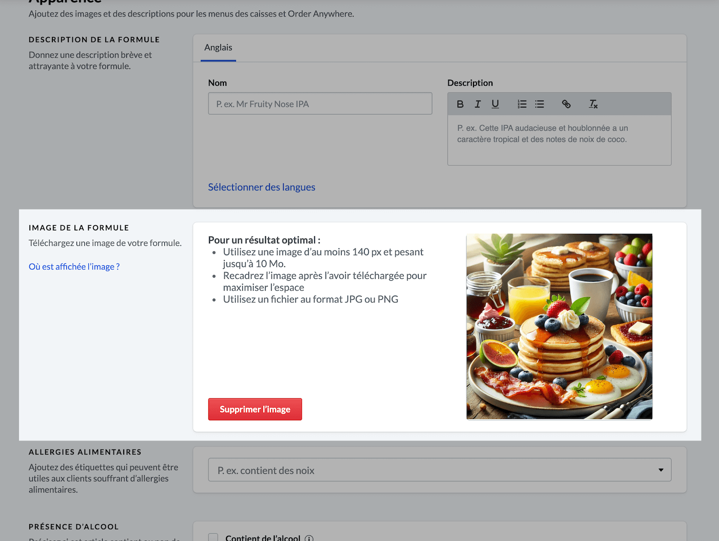Image resolution: width=719 pixels, height=541 pixels.
Task: Open the Sélectionner des langues link
Action: point(261,187)
